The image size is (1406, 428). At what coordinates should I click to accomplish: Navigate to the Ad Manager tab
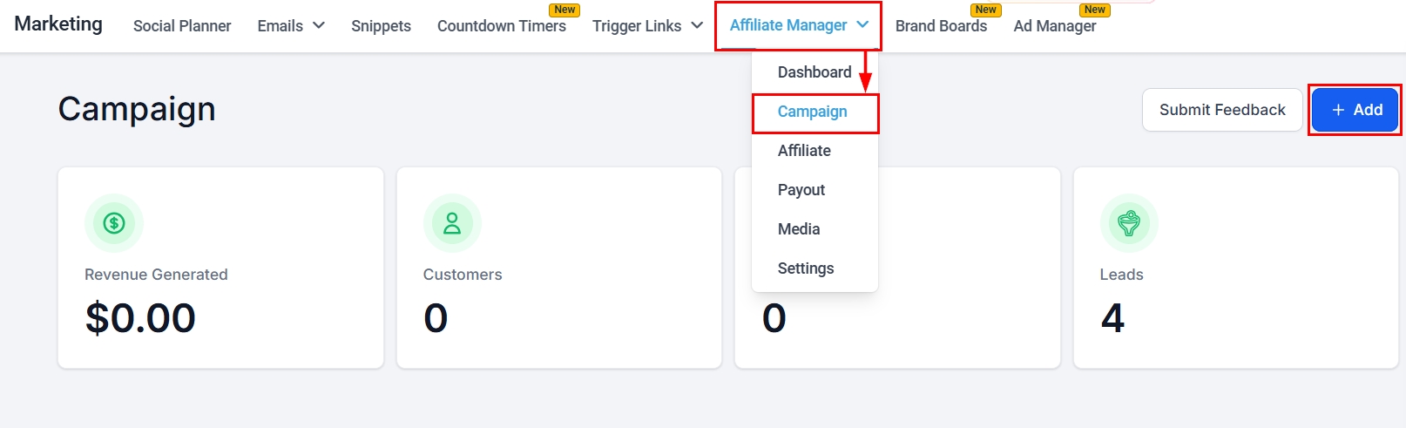1055,26
